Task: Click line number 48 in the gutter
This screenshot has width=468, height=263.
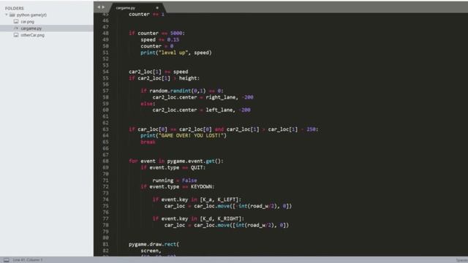Action: 105,34
